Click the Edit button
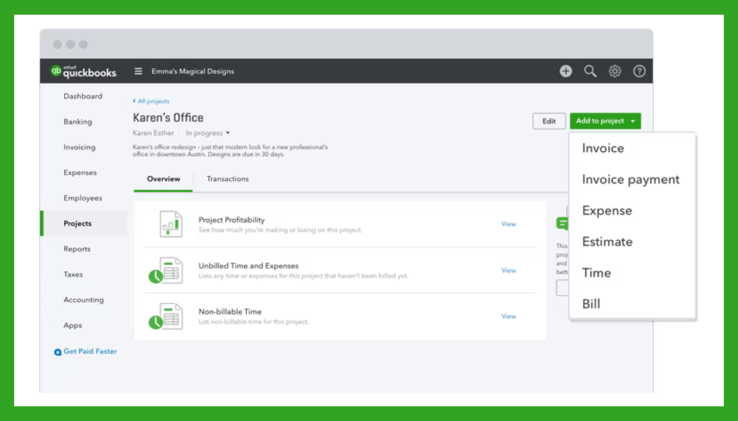738x421 pixels. [x=549, y=120]
